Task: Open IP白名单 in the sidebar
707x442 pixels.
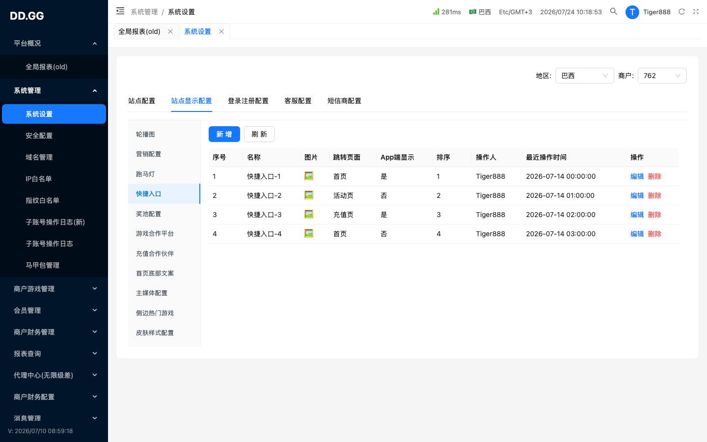Action: tap(54, 179)
